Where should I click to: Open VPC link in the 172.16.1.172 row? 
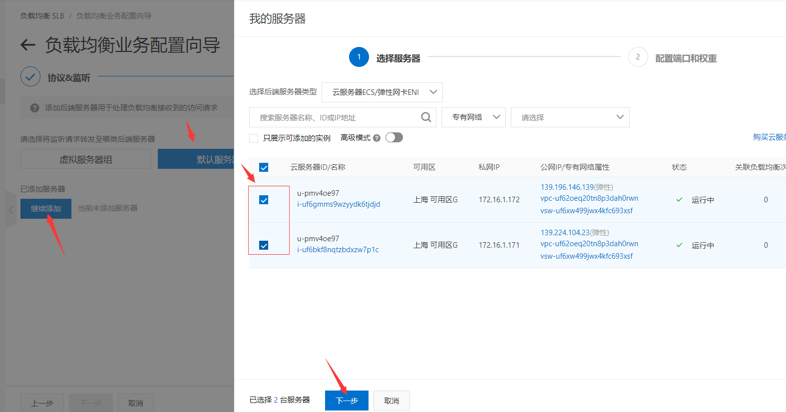coord(589,198)
